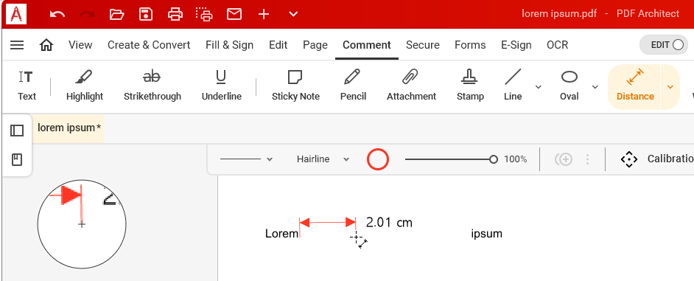Save the document with the disk icon

coord(146,14)
